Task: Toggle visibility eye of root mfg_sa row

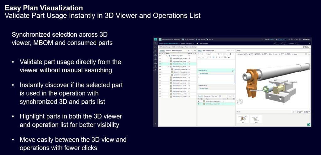Action: point(160,56)
